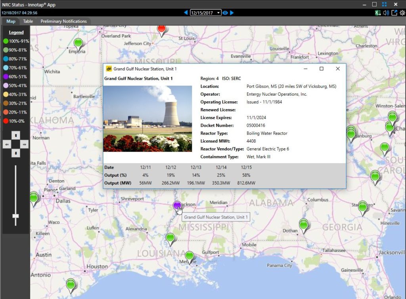The width and height of the screenshot is (406, 299).
Task: Select the green pin near Metairie
Action: coord(190,257)
